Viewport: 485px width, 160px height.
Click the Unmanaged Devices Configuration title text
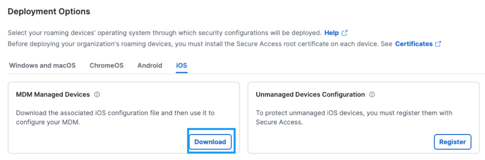310,95
